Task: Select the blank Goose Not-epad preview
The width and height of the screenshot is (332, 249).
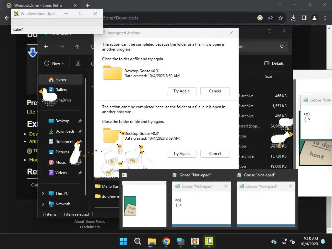Action: [266, 204]
